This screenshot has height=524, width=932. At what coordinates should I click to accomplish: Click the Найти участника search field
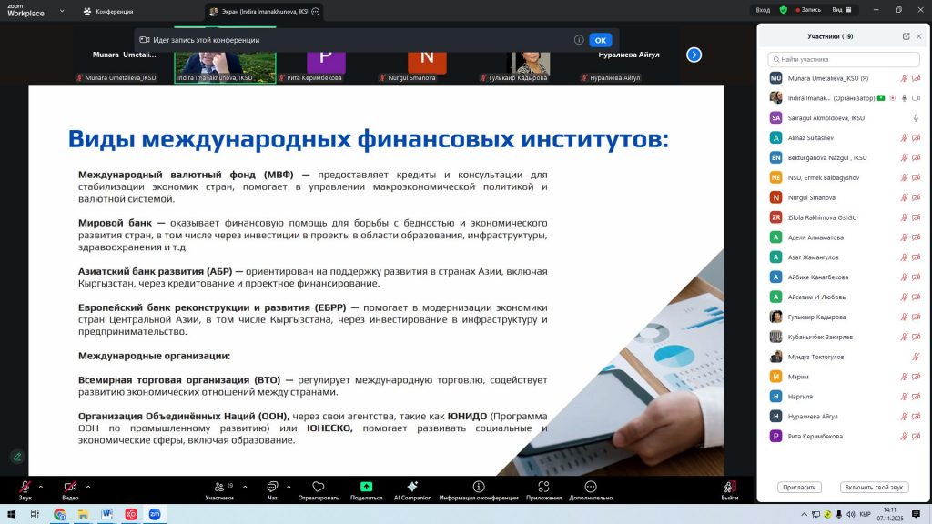point(846,58)
